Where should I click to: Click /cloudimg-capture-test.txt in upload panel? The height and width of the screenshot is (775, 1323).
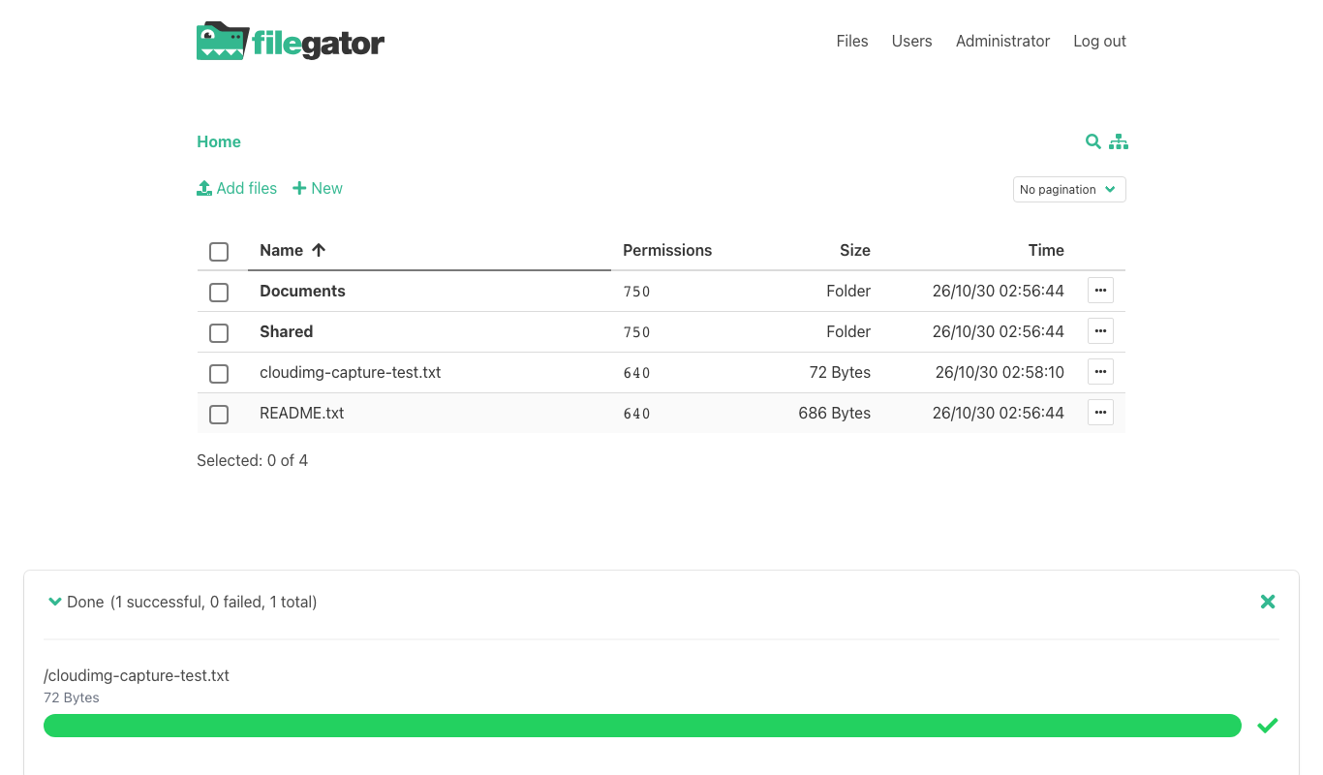click(137, 675)
